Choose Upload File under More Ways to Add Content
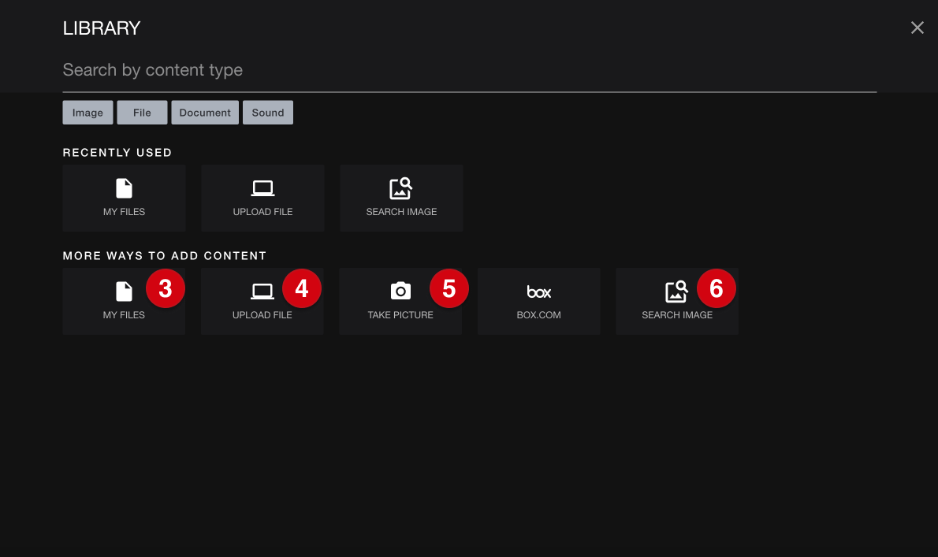The width and height of the screenshot is (938, 557). (x=262, y=301)
